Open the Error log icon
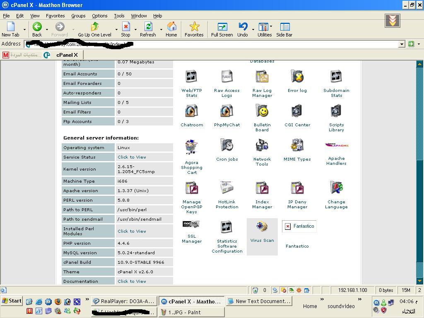The width and height of the screenshot is (424, 318). click(x=297, y=77)
